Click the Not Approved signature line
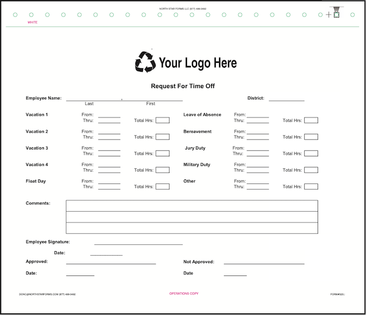Image resolution: width=366 pixels, height=315 pixels. tap(264, 262)
